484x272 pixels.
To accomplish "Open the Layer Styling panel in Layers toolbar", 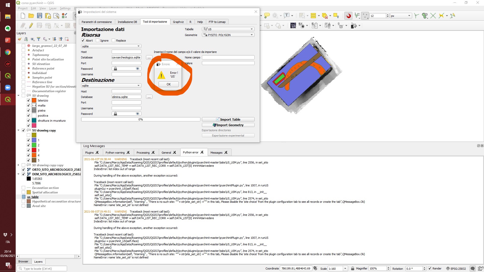I will (x=20, y=39).
